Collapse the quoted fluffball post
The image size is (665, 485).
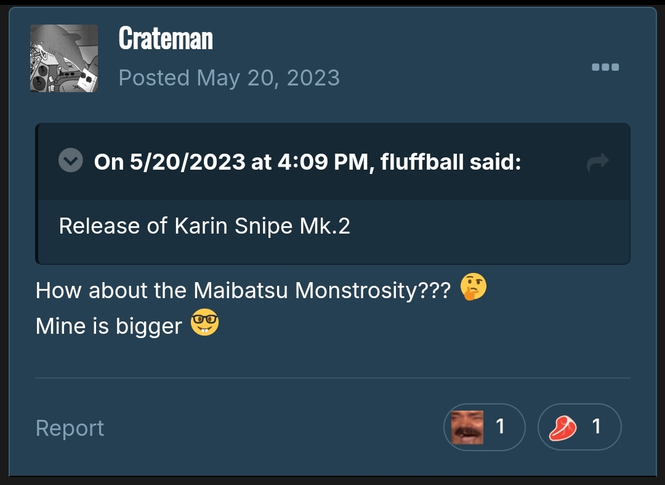coord(71,162)
